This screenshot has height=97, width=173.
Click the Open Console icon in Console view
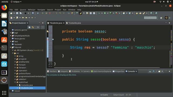pyautogui.click(x=159, y=71)
